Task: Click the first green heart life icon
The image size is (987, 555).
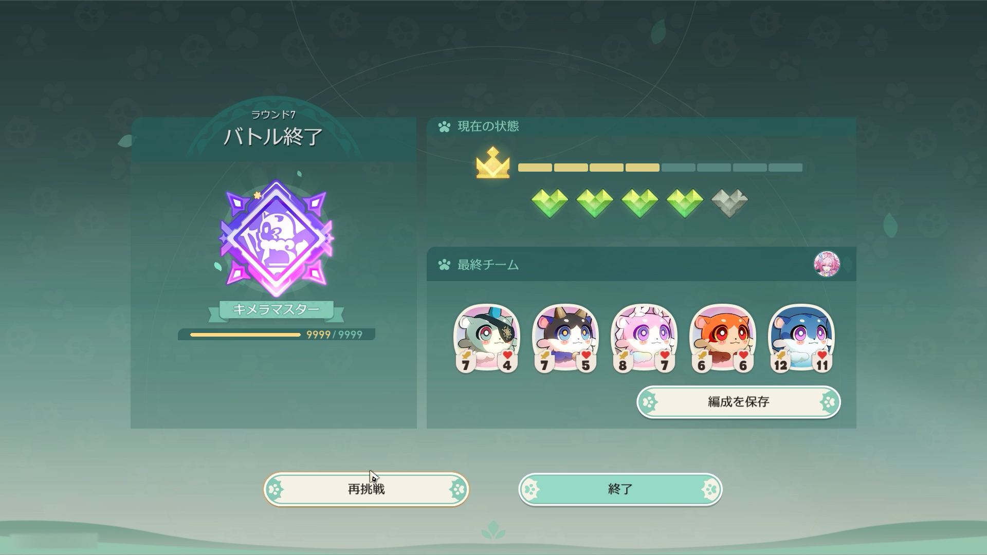Action: tap(550, 203)
